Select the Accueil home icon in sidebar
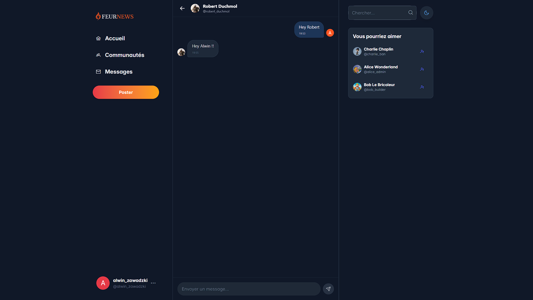The width and height of the screenshot is (533, 300). tap(98, 38)
